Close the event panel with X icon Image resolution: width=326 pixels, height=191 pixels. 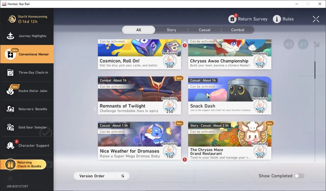[316, 19]
